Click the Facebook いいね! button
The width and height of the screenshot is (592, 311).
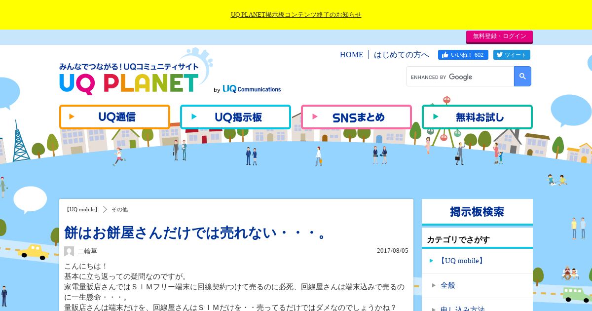(463, 55)
